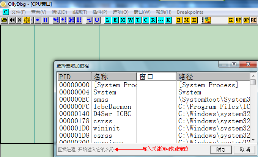Select the csrss process PID 000001D8

point(154,135)
